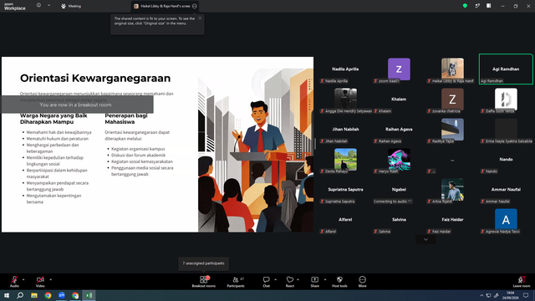
Task: Open the Breakout rooms panel
Action: coord(204,282)
